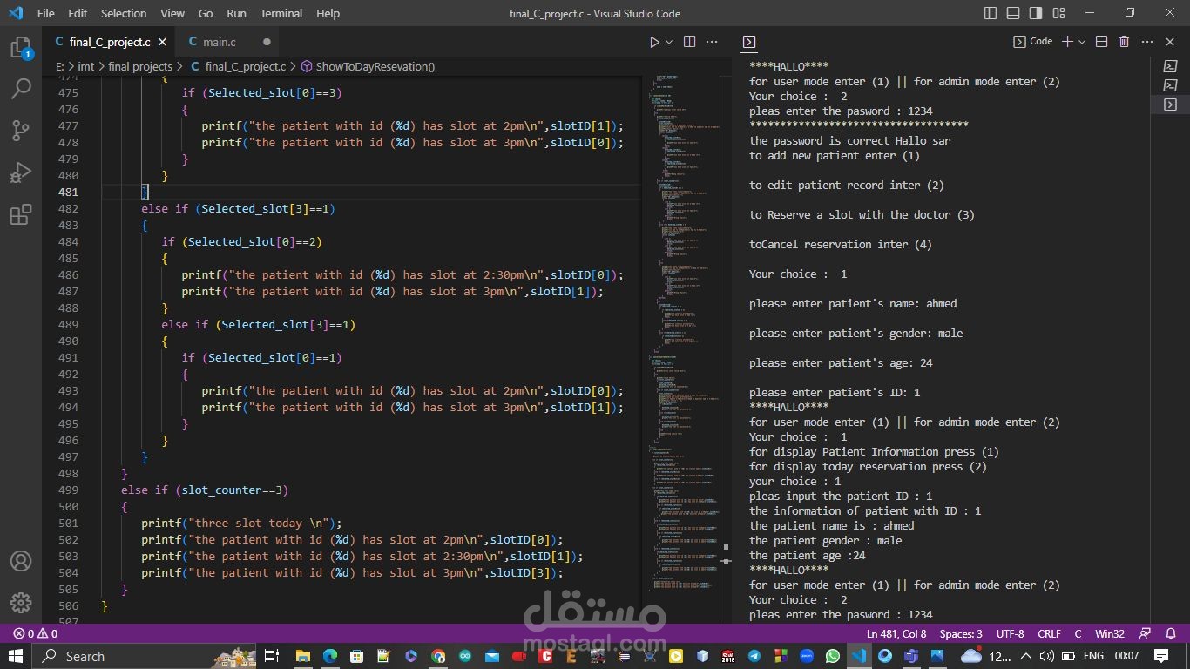Click the CRLF line ending indicator
Image resolution: width=1190 pixels, height=669 pixels.
1049,633
